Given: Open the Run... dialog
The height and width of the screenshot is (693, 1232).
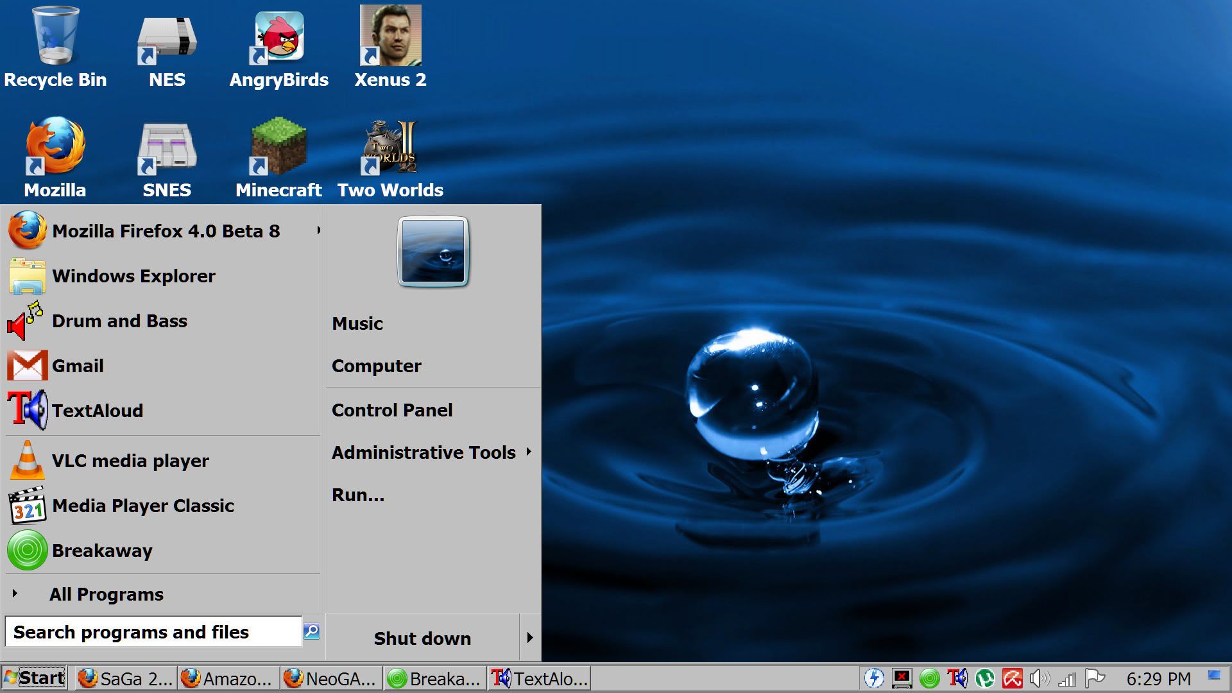Looking at the screenshot, I should [x=433, y=495].
